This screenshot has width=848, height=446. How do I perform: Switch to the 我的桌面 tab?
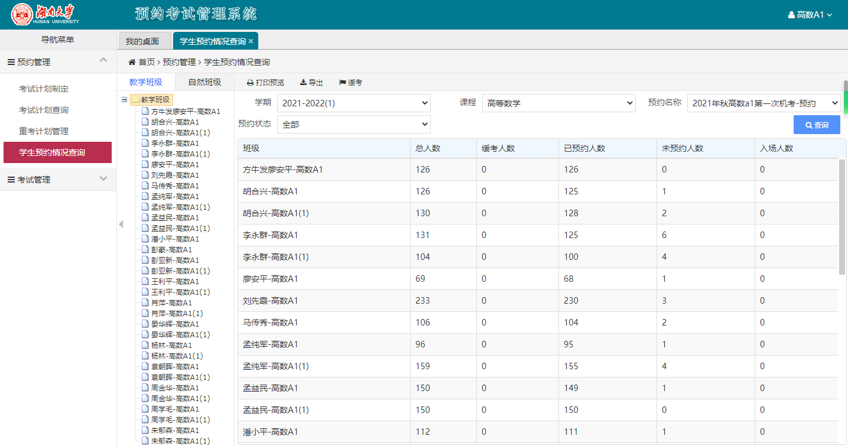tap(142, 41)
